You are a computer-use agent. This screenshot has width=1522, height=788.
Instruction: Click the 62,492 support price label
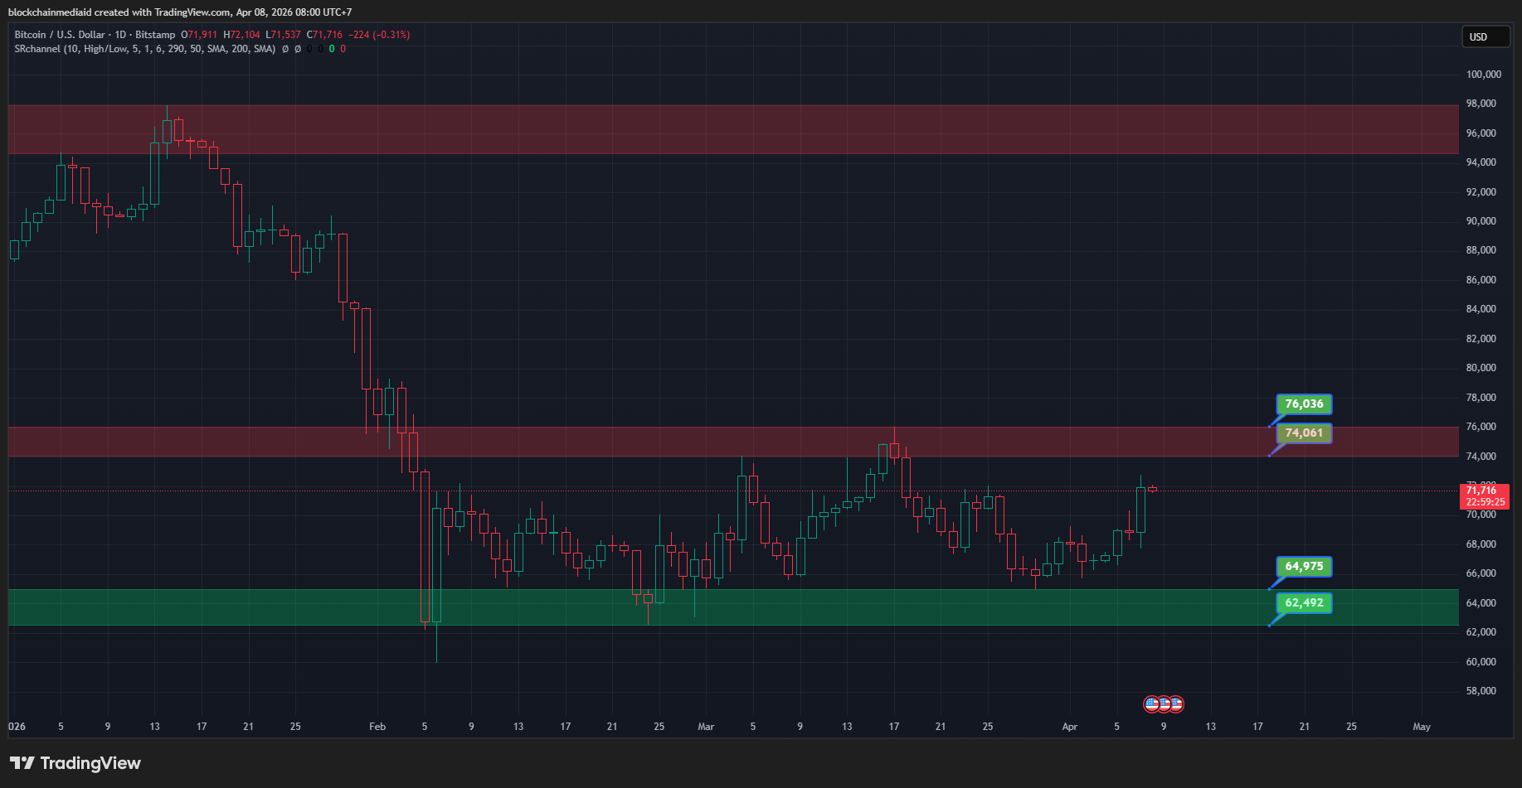(1303, 603)
